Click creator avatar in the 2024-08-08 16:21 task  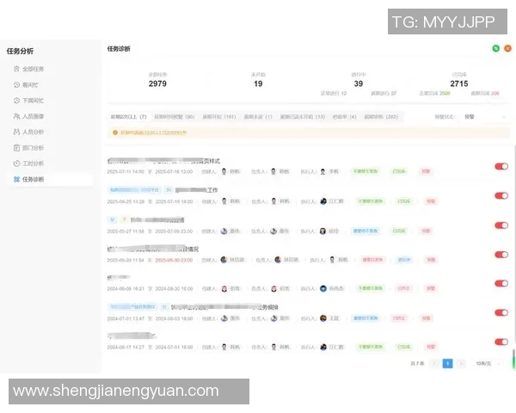pyautogui.click(x=224, y=288)
